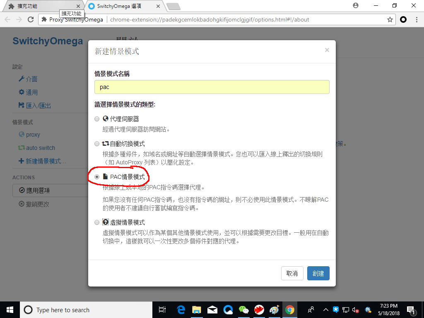Open the Windows Start menu
This screenshot has width=424, height=318.
coord(10,310)
